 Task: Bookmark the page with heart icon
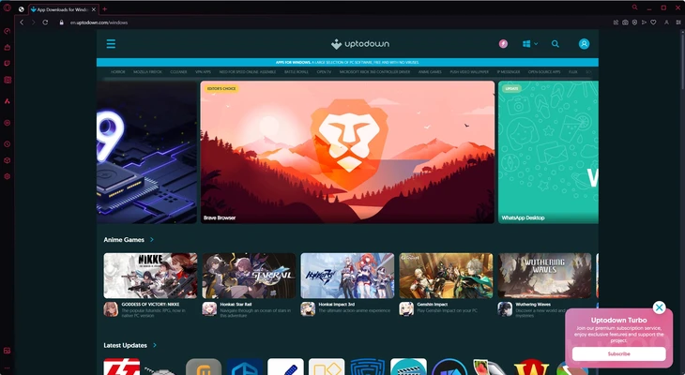[x=653, y=22]
